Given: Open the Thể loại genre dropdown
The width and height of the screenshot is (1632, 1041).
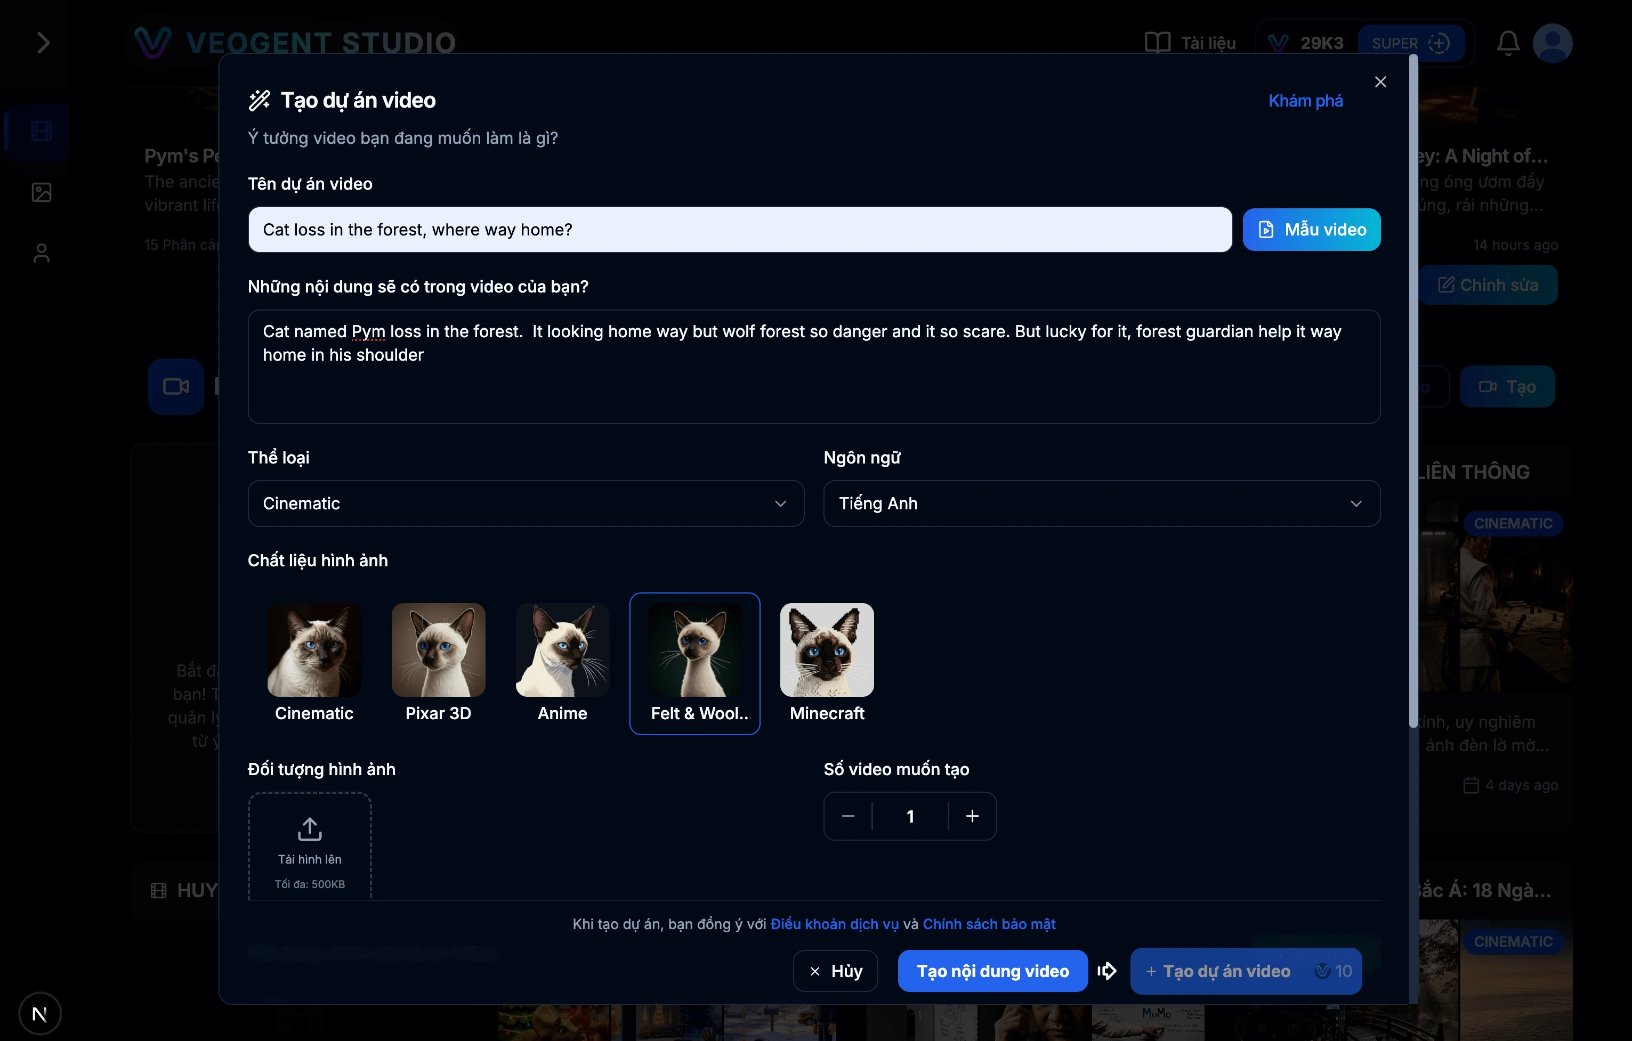Looking at the screenshot, I should (x=525, y=503).
